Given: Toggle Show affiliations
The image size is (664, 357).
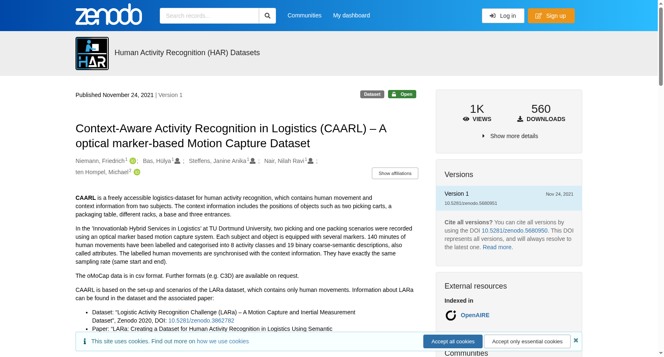Looking at the screenshot, I should click(x=395, y=173).
